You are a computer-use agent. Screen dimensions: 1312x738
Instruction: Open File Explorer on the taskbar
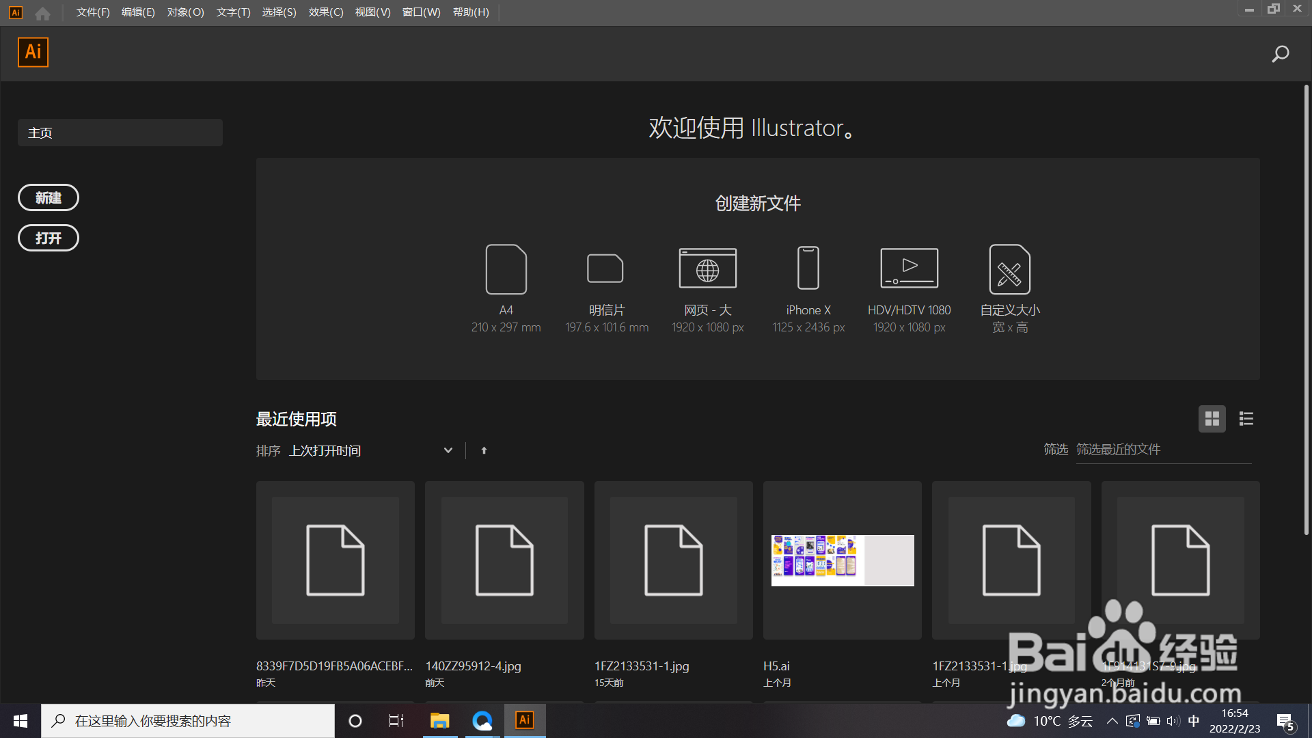coord(439,721)
